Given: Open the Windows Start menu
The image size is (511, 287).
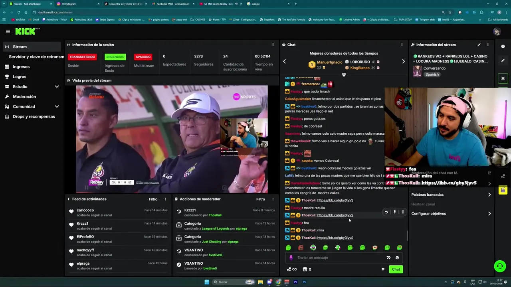Looking at the screenshot, I should point(207,282).
